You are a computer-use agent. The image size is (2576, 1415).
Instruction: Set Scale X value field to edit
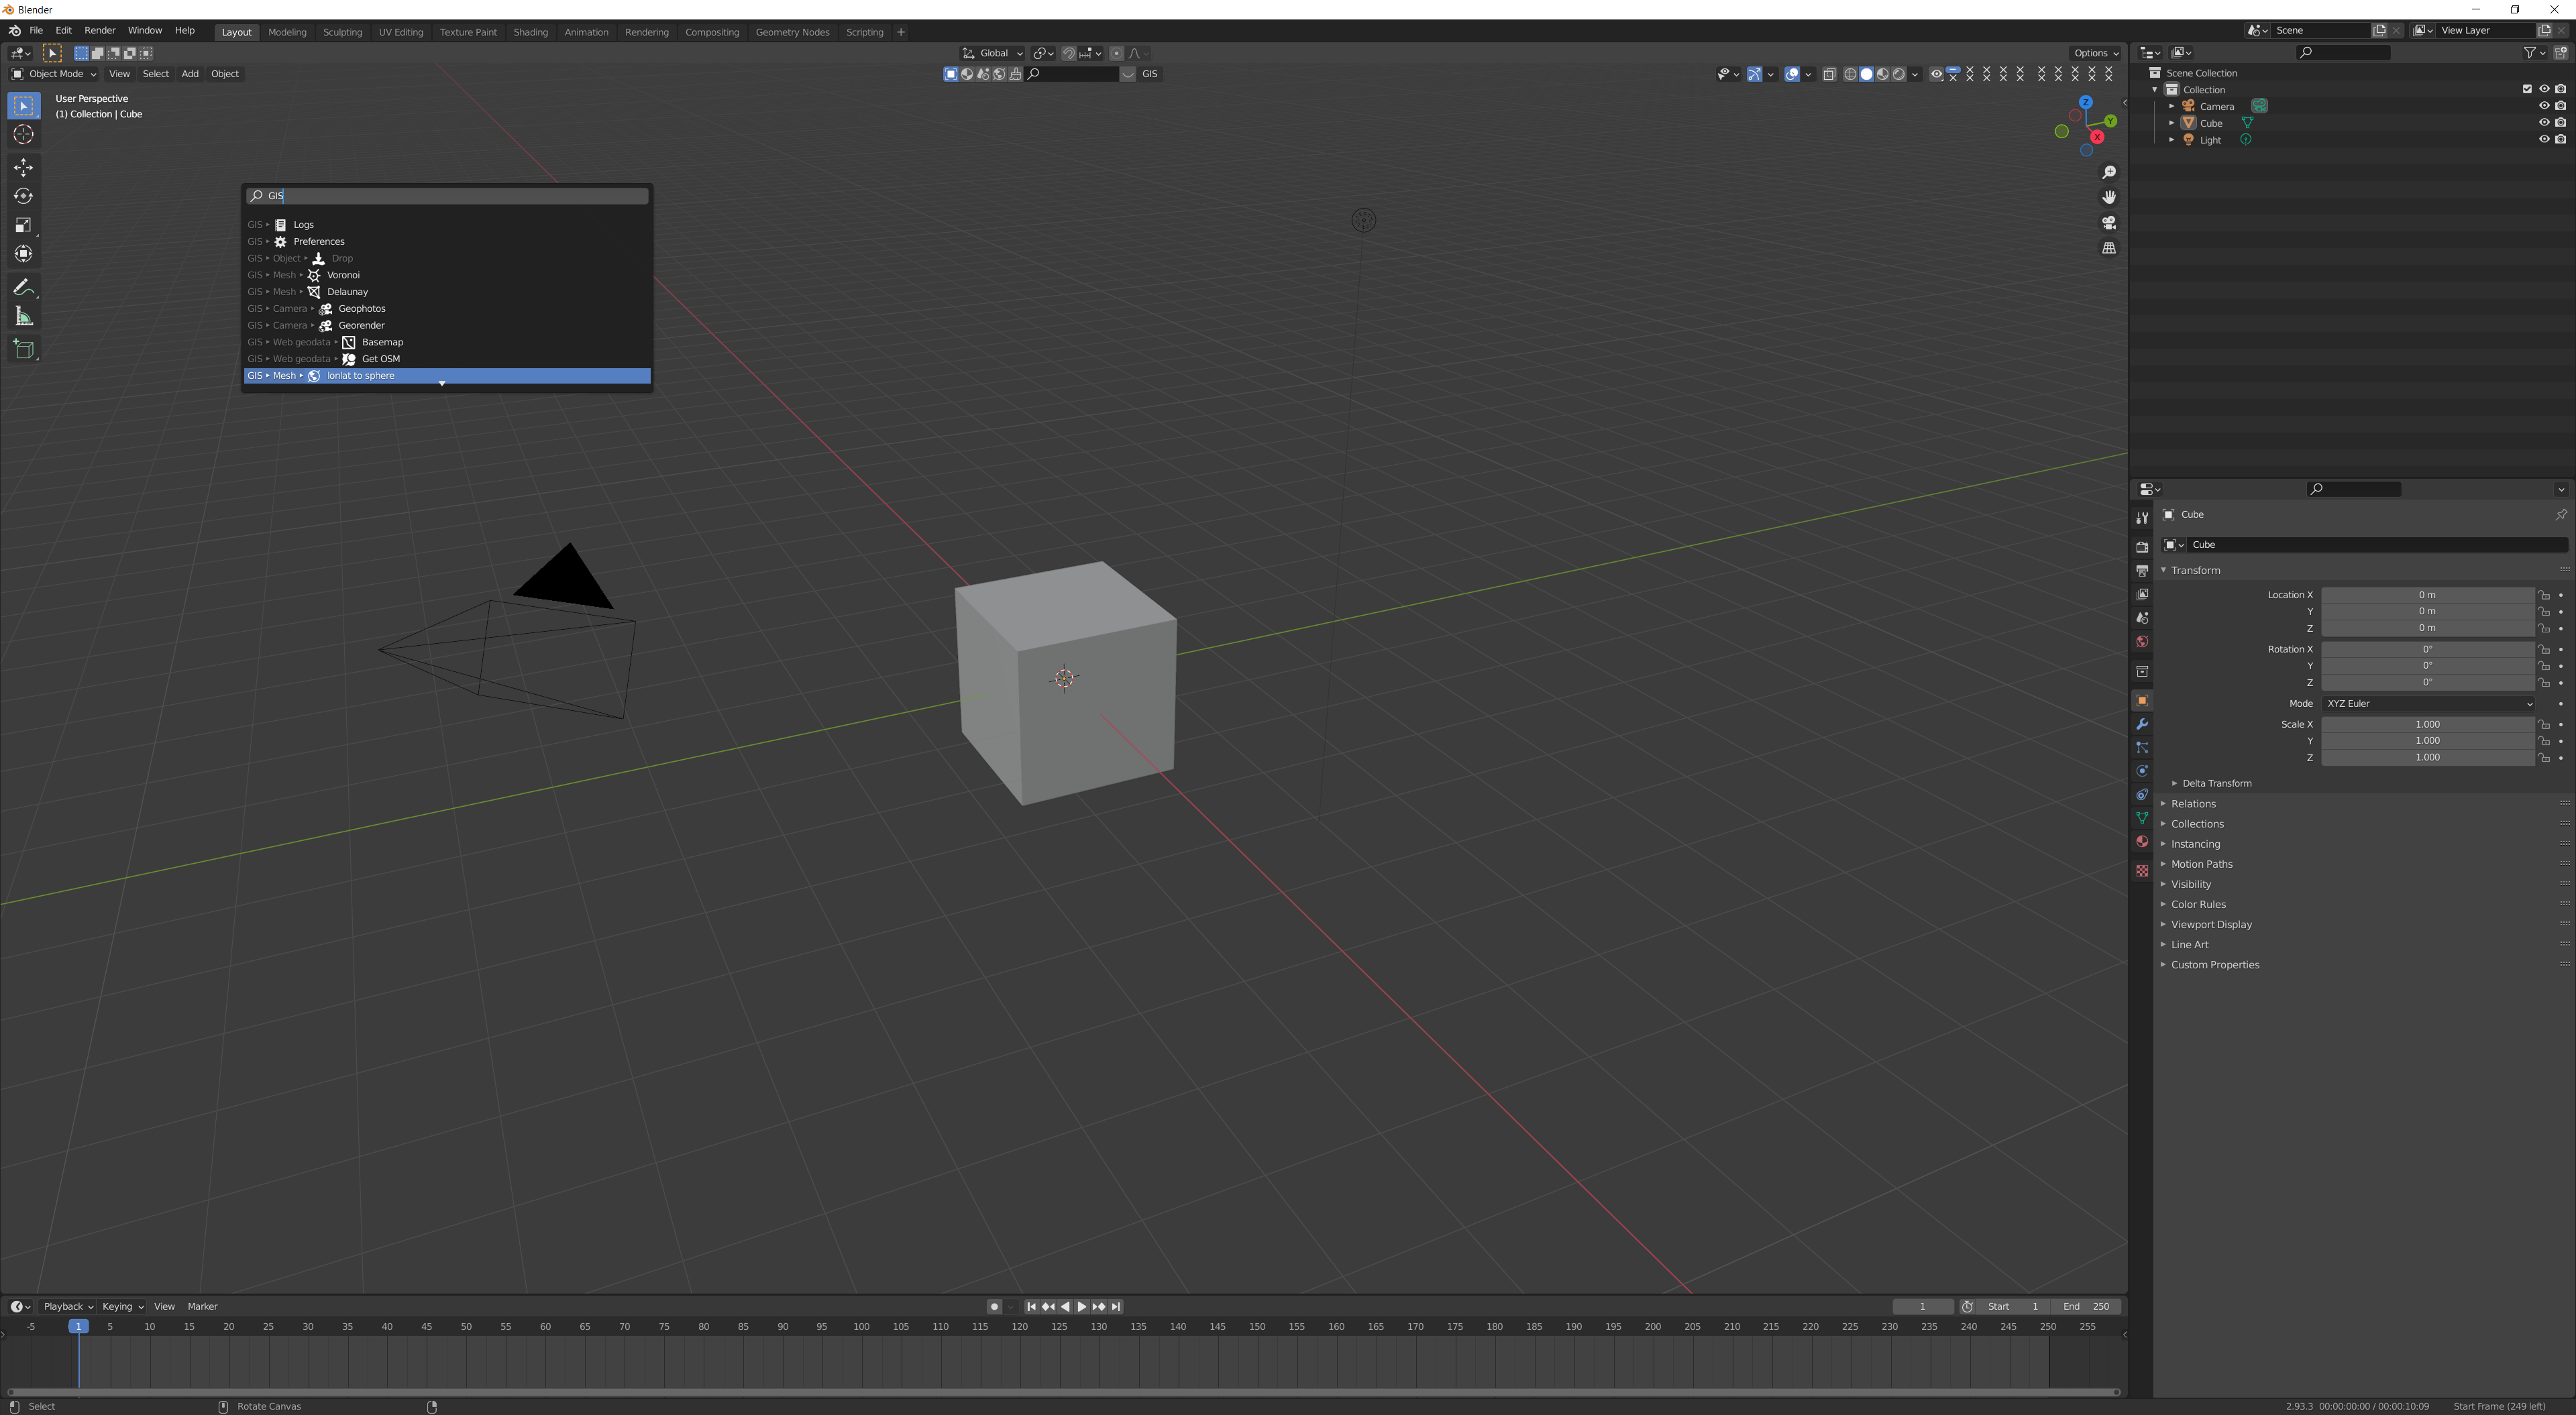coord(2428,724)
